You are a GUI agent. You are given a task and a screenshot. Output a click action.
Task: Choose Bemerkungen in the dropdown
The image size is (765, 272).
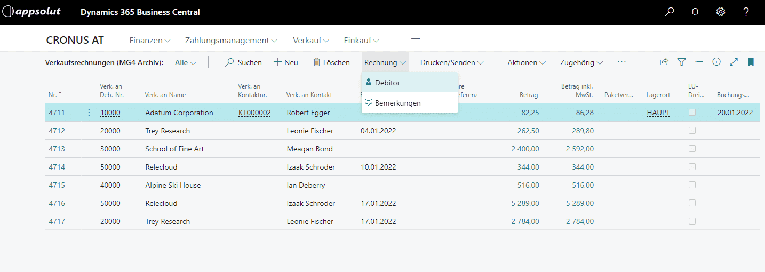click(397, 103)
